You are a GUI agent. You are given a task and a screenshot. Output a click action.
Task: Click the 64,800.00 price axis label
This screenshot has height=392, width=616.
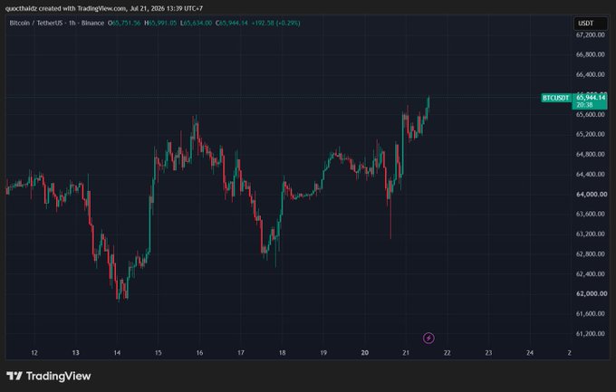pos(591,154)
